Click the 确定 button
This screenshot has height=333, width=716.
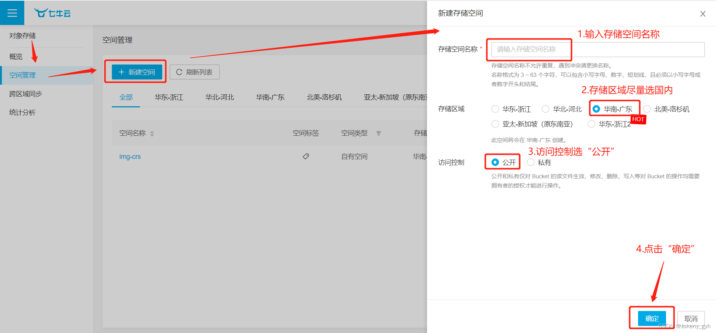652,318
